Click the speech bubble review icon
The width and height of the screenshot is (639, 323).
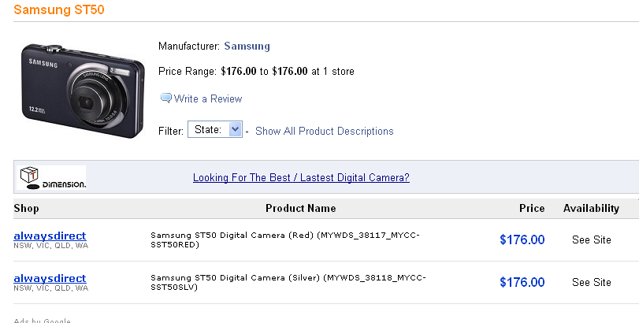(165, 98)
